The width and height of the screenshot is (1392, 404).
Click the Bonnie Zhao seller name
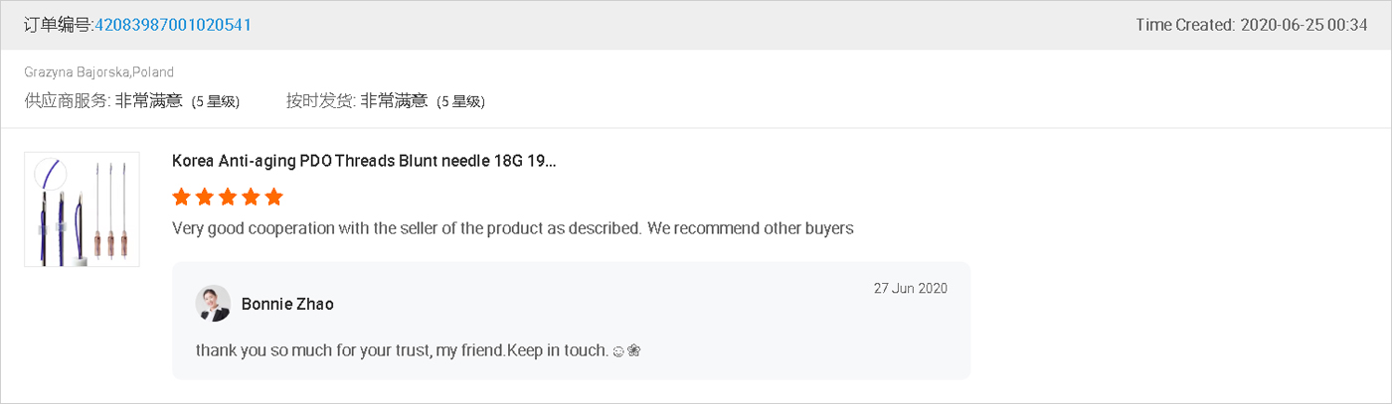pos(287,304)
